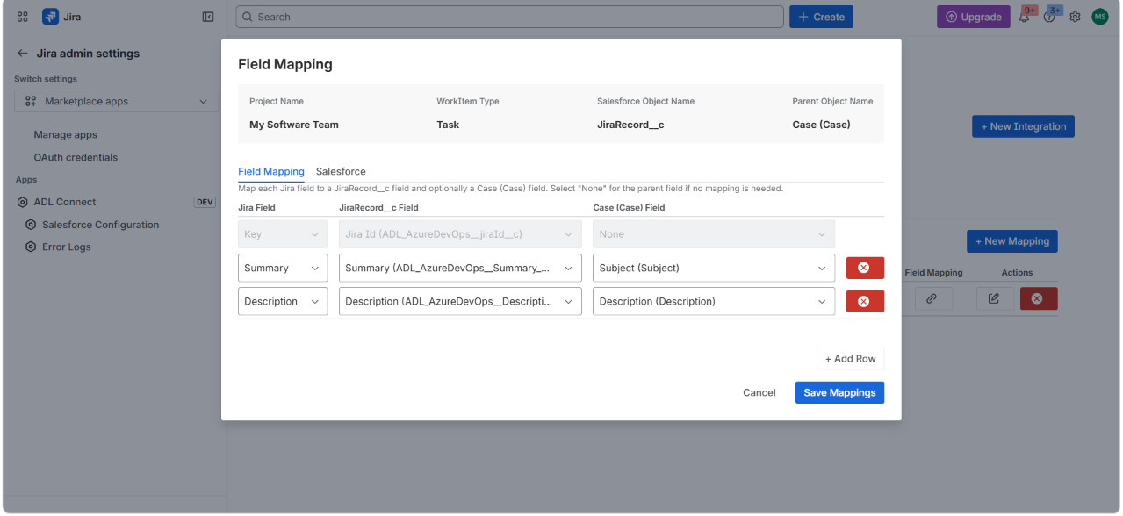This screenshot has width=1123, height=516.
Task: Open the Jira settings gear icon
Action: [x=1075, y=17]
